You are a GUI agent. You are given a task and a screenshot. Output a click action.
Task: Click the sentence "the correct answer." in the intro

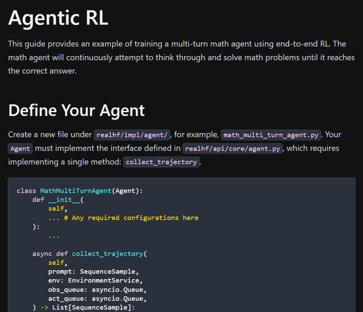pyautogui.click(x=42, y=71)
